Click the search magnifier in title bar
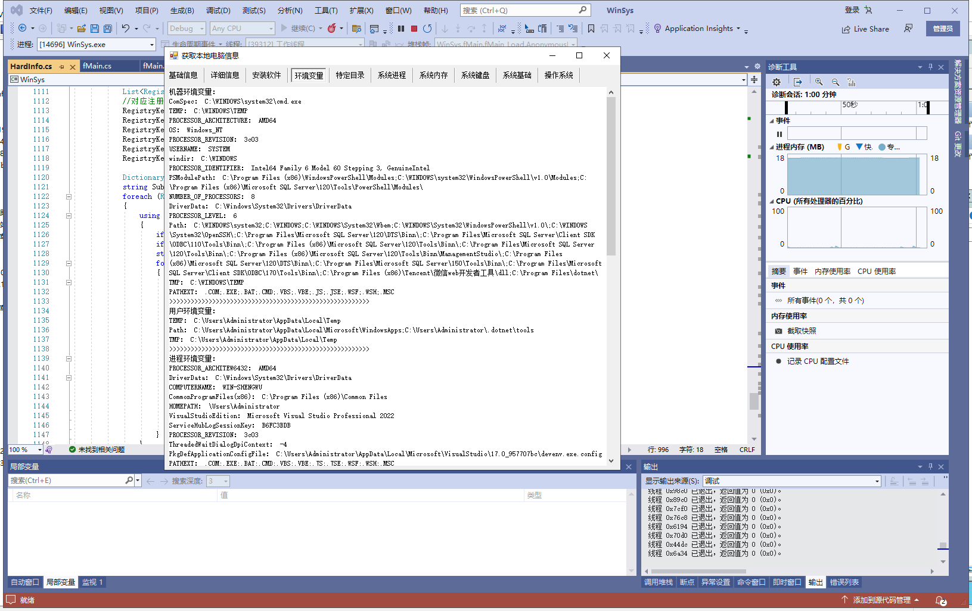The width and height of the screenshot is (972, 611). tap(583, 10)
